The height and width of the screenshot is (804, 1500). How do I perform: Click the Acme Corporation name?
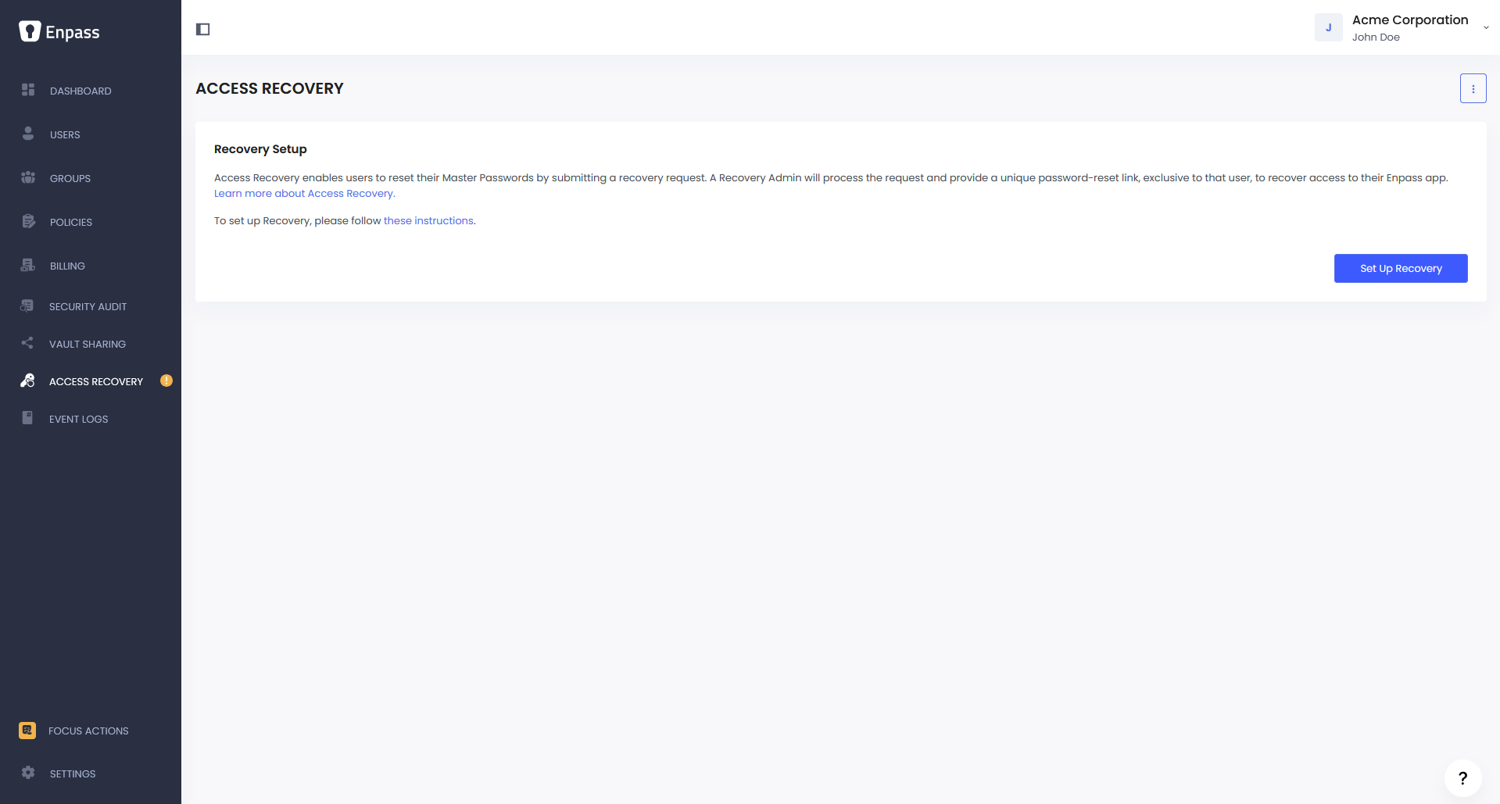pos(1410,20)
